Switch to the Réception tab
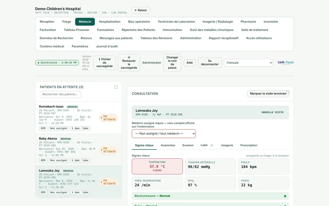This screenshot has height=206, width=329. pos(47,22)
